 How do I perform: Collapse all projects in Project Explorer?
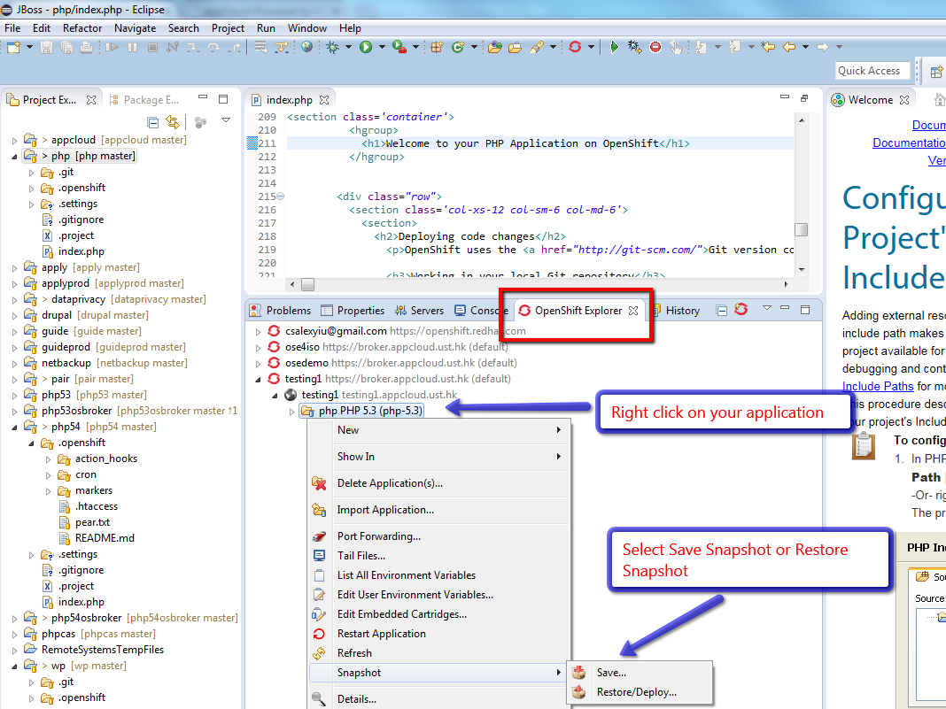tap(153, 122)
